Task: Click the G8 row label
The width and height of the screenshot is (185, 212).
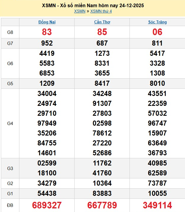Action: [x=10, y=32]
